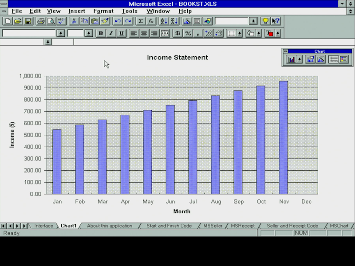Go to the last sheet tab button
The height and width of the screenshot is (266, 355).
(24, 226)
